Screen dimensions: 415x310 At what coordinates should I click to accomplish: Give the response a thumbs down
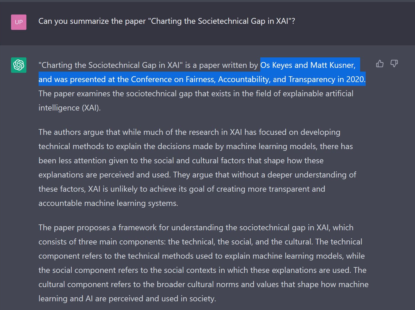click(x=394, y=64)
